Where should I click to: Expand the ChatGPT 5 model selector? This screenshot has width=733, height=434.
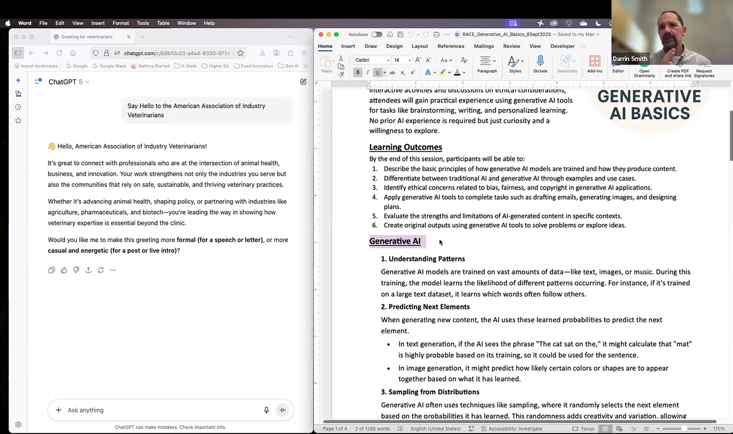click(86, 81)
